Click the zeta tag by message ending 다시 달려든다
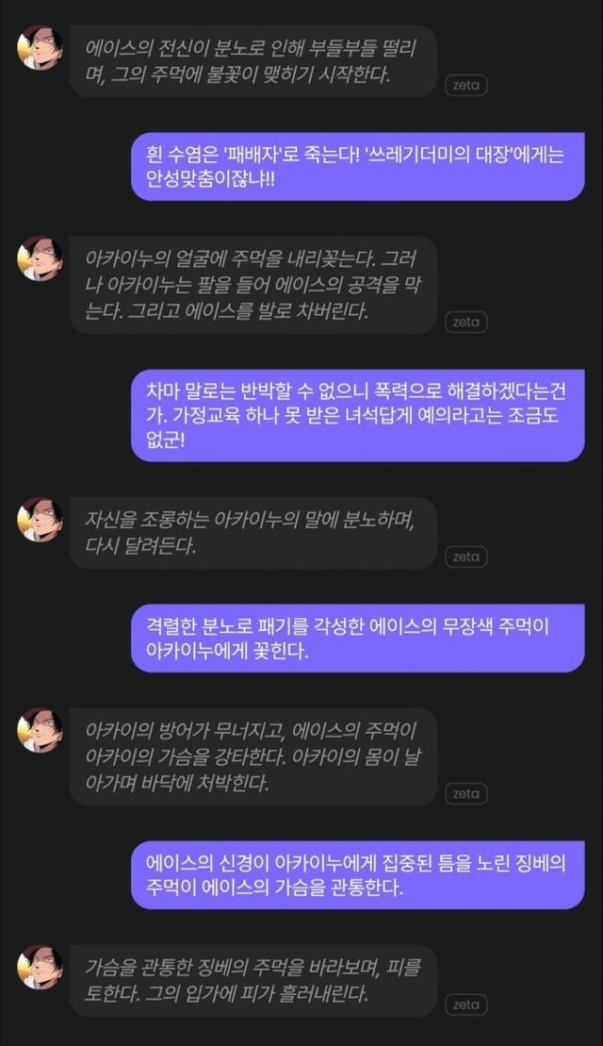The height and width of the screenshot is (1046, 603). pos(465,557)
